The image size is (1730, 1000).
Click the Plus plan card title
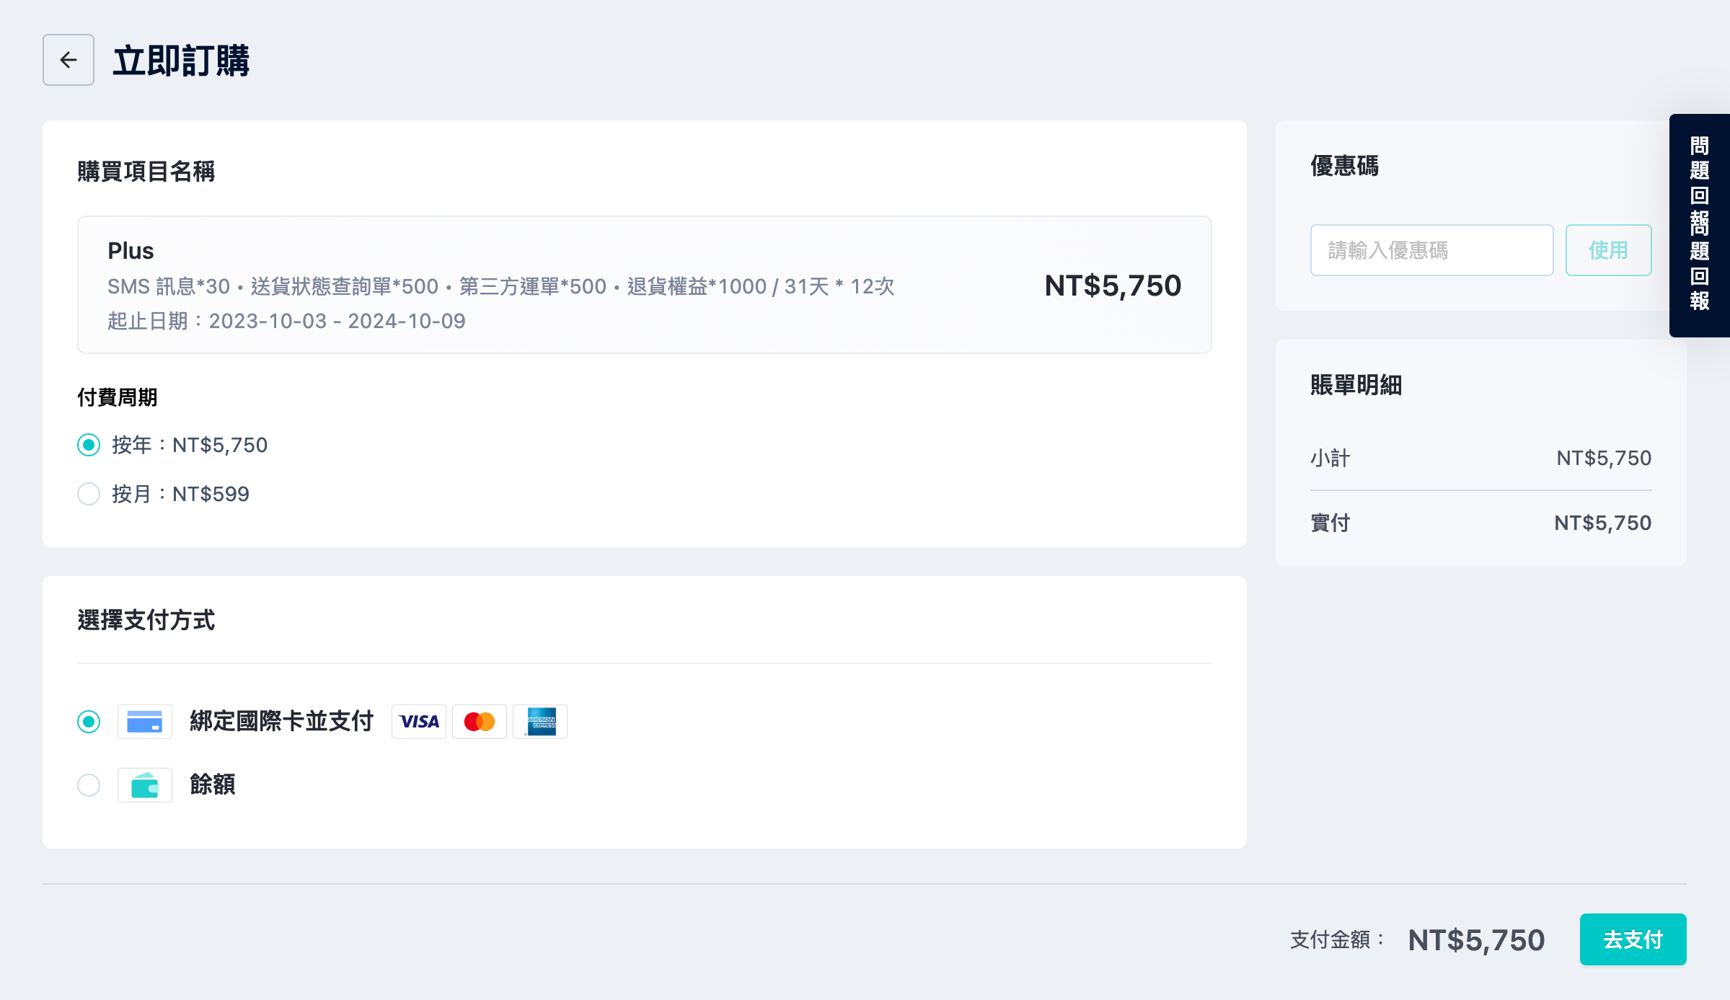[131, 251]
